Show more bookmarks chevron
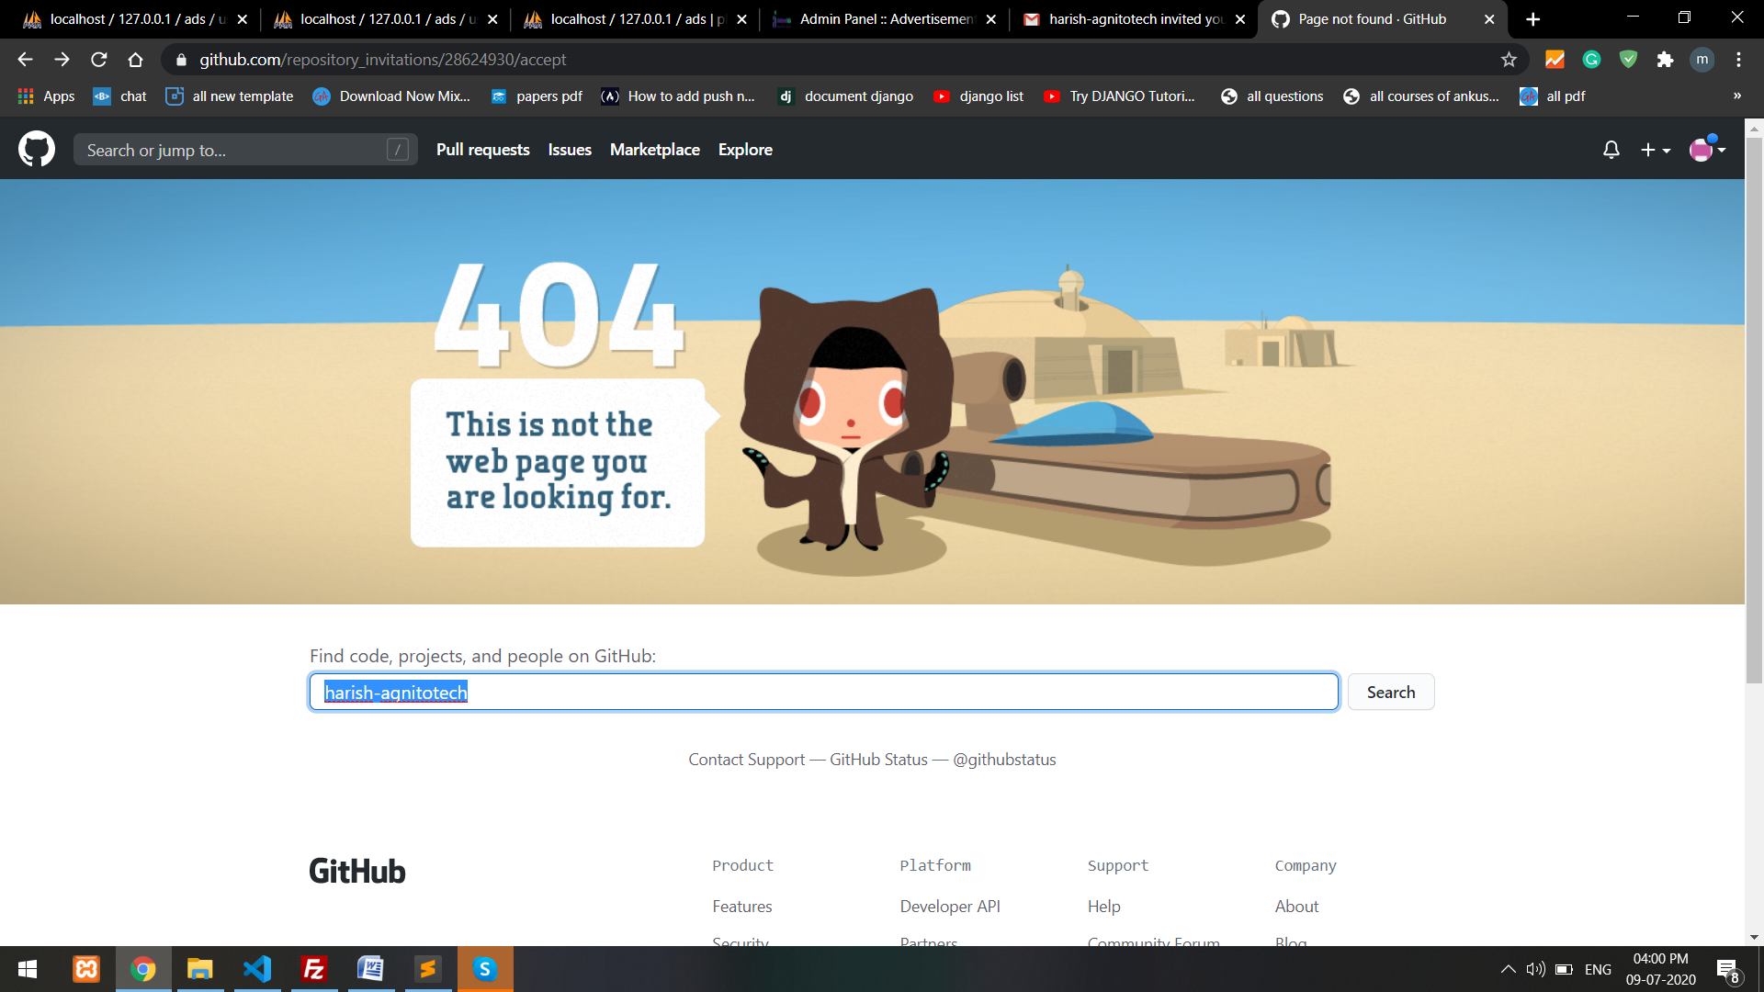This screenshot has width=1764, height=992. coord(1737,96)
